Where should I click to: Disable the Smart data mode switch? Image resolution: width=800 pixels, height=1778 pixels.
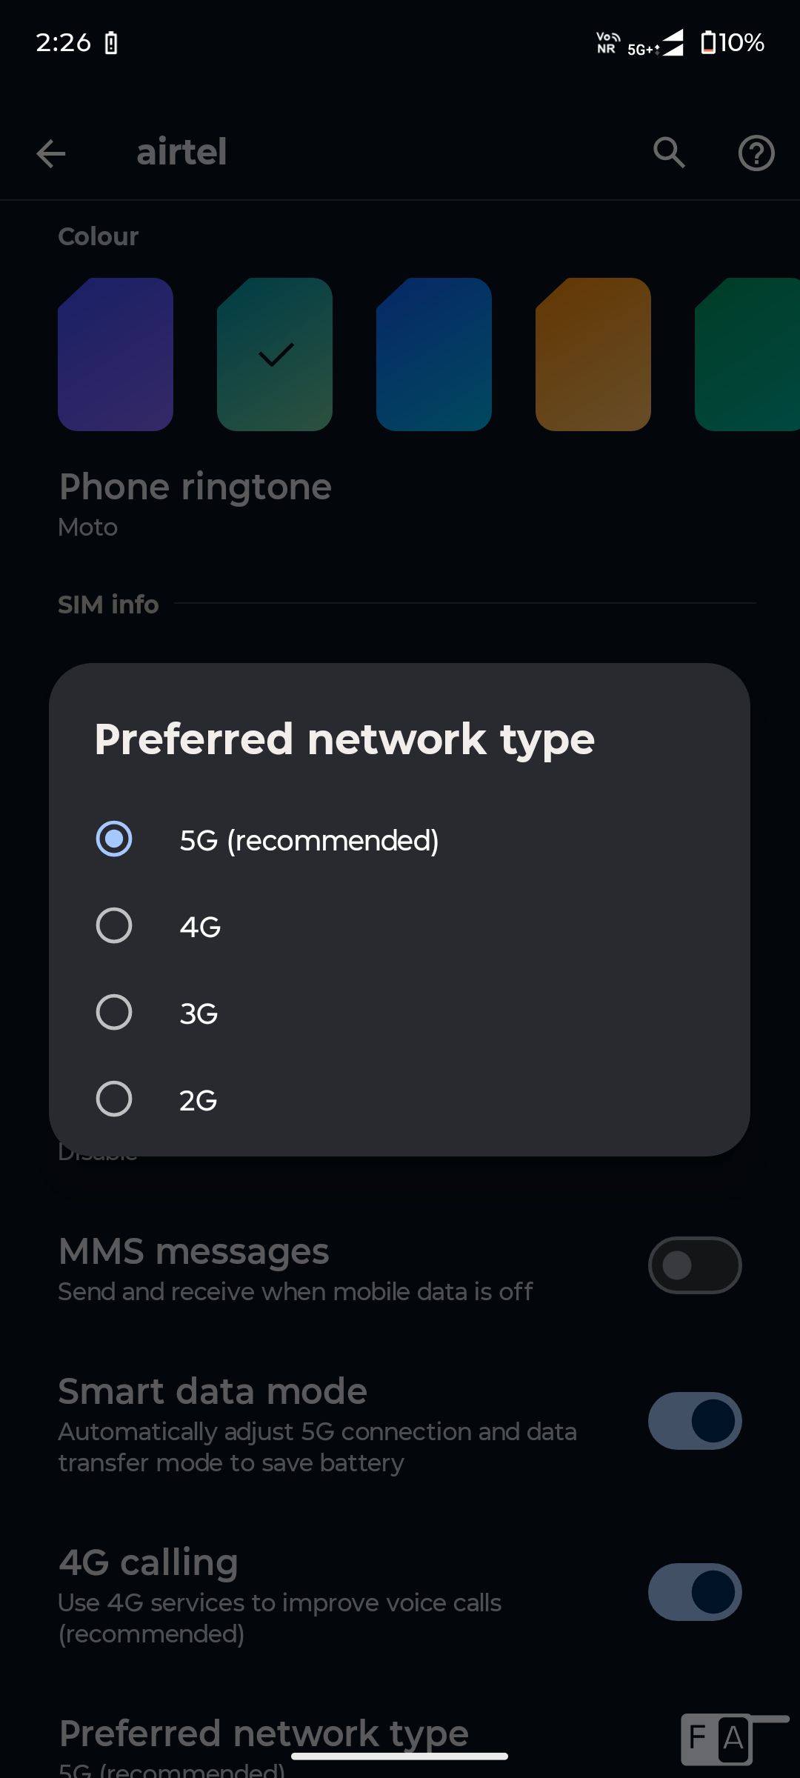point(694,1421)
